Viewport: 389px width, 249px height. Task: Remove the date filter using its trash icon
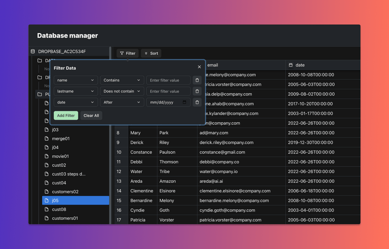point(197,102)
